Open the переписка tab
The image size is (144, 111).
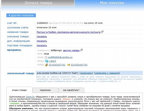pyautogui.click(x=45, y=90)
